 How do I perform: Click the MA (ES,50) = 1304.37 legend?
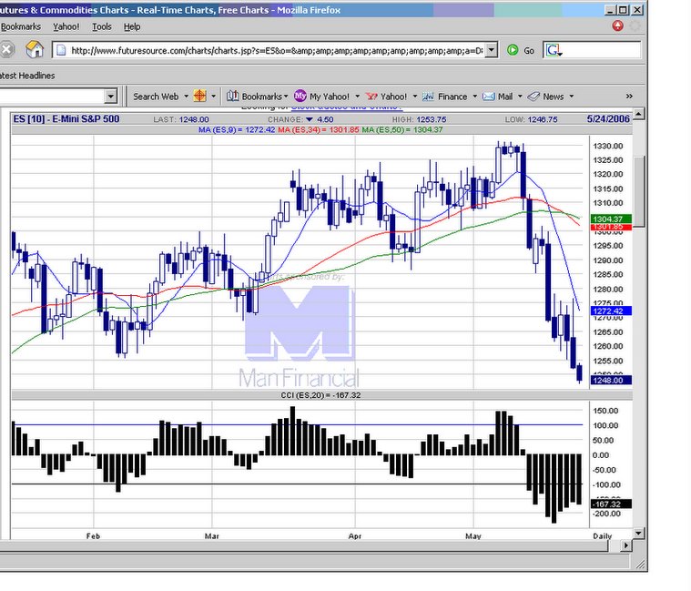pyautogui.click(x=402, y=130)
